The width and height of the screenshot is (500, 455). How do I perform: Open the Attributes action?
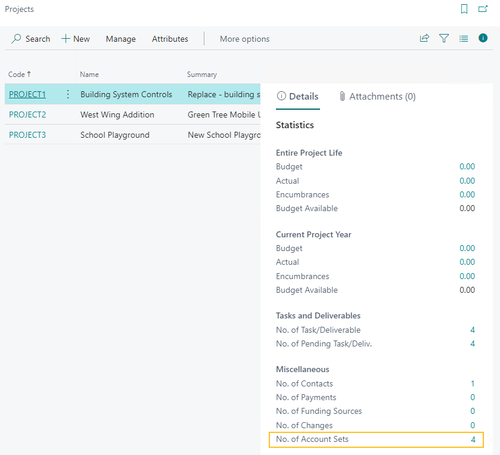click(x=170, y=38)
